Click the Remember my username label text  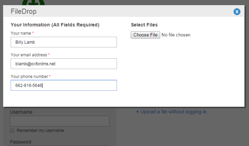pos(40,131)
